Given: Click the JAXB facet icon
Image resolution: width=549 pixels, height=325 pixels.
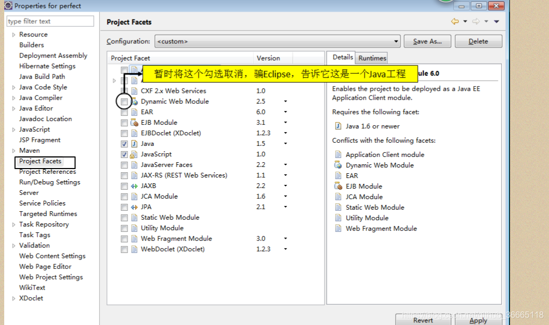Looking at the screenshot, I should 134,186.
